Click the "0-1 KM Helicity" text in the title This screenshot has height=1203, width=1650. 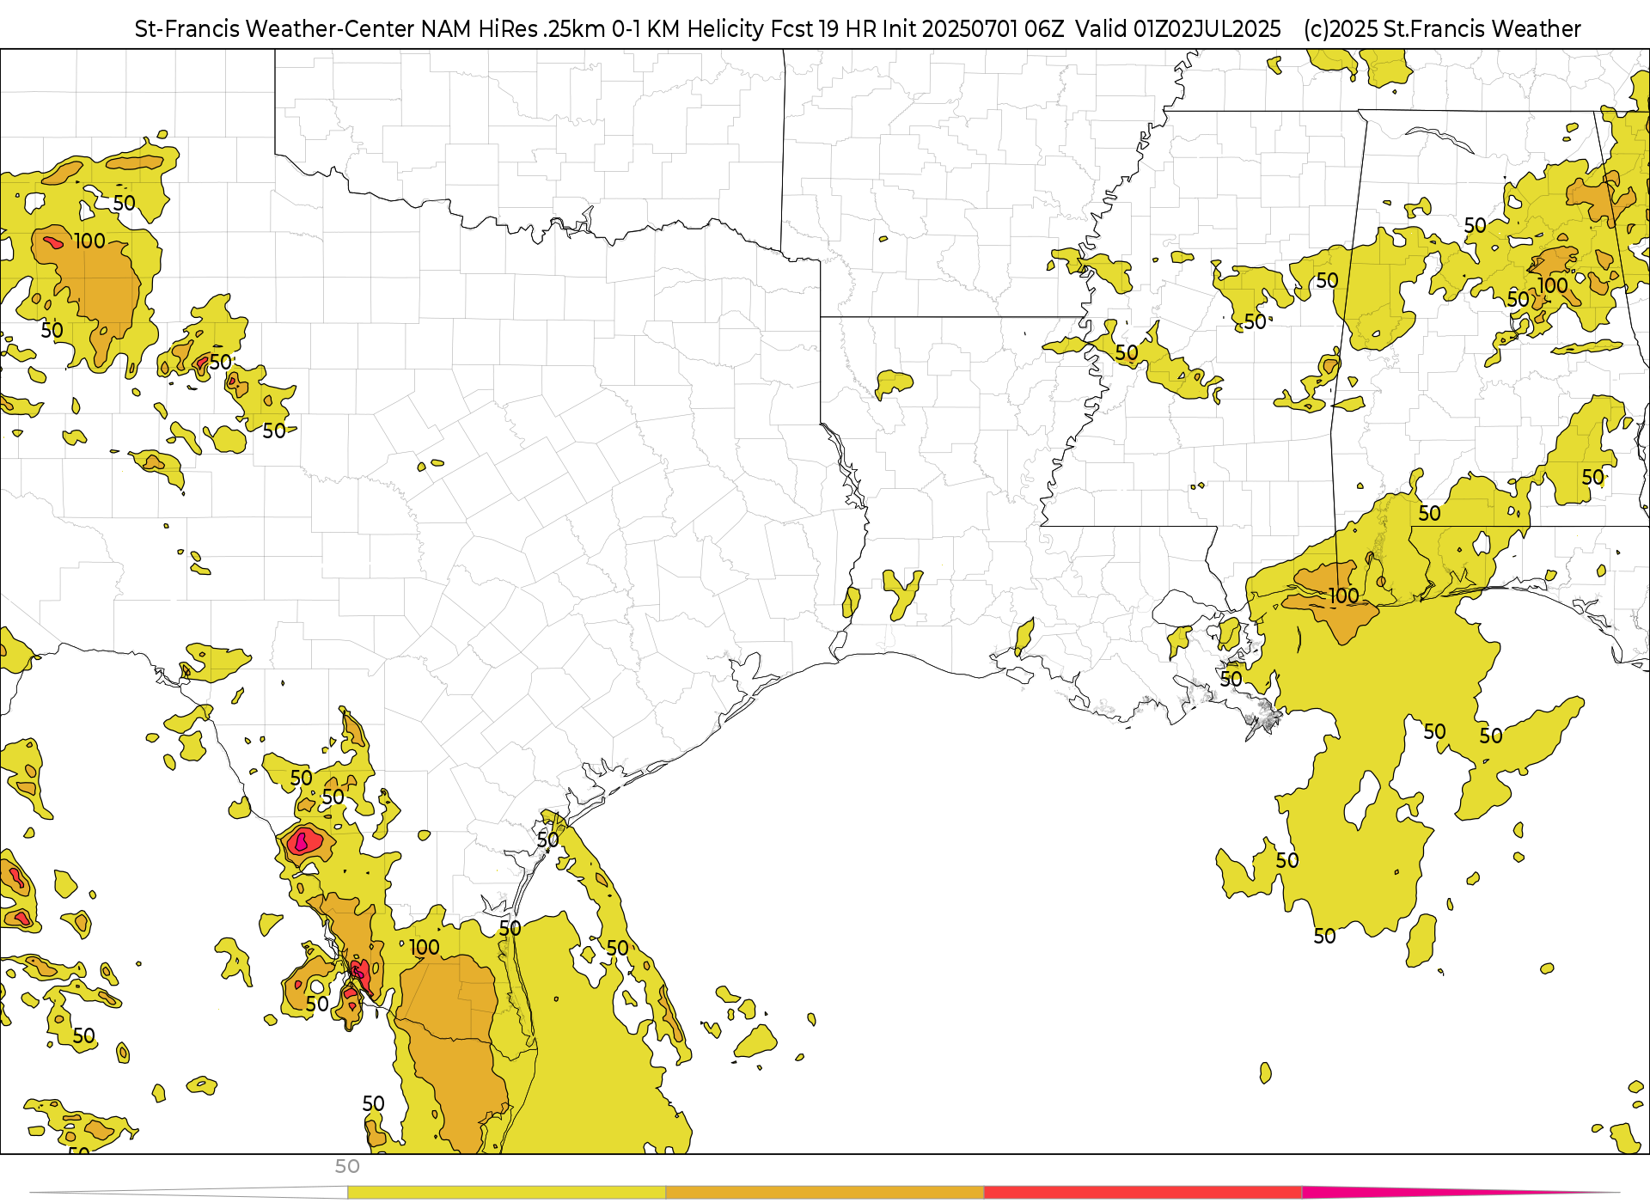pyautogui.click(x=688, y=29)
